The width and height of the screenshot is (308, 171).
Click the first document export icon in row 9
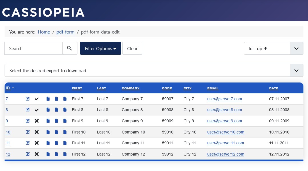(x=48, y=121)
